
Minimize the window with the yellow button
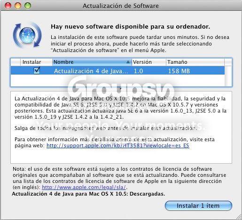point(18,6)
